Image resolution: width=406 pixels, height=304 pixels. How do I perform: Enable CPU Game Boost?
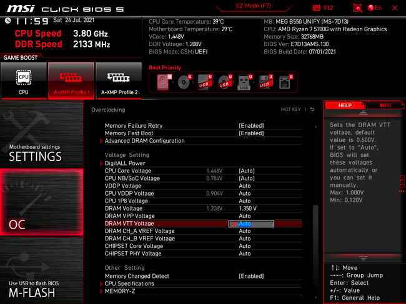pyautogui.click(x=24, y=80)
